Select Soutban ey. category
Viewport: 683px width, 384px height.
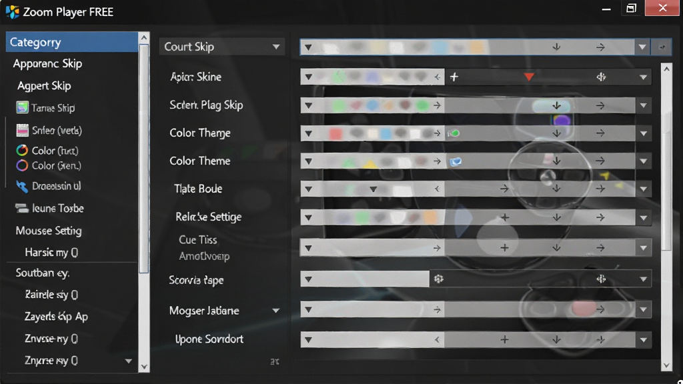click(43, 273)
